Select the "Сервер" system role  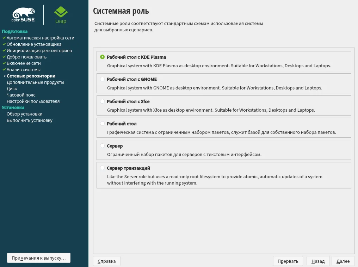tap(103, 146)
